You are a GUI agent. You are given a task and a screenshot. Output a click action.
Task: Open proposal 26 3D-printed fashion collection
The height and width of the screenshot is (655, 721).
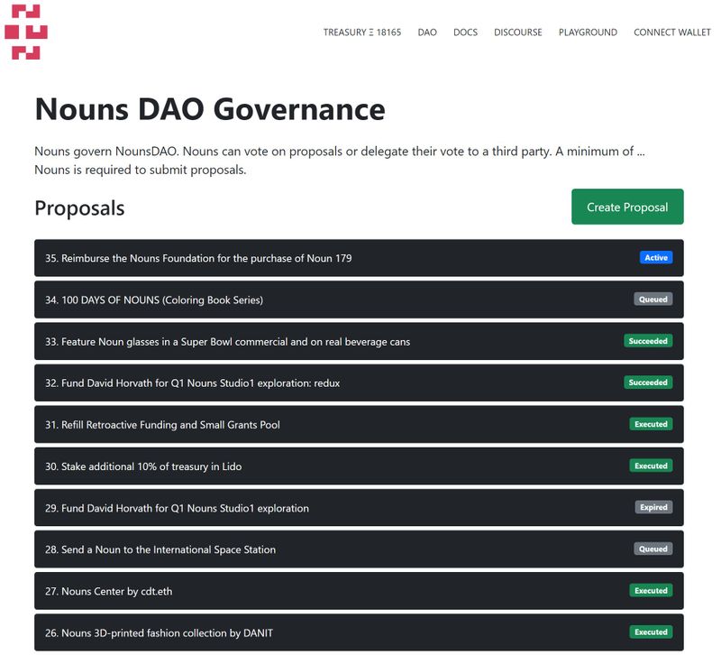pyautogui.click(x=167, y=632)
